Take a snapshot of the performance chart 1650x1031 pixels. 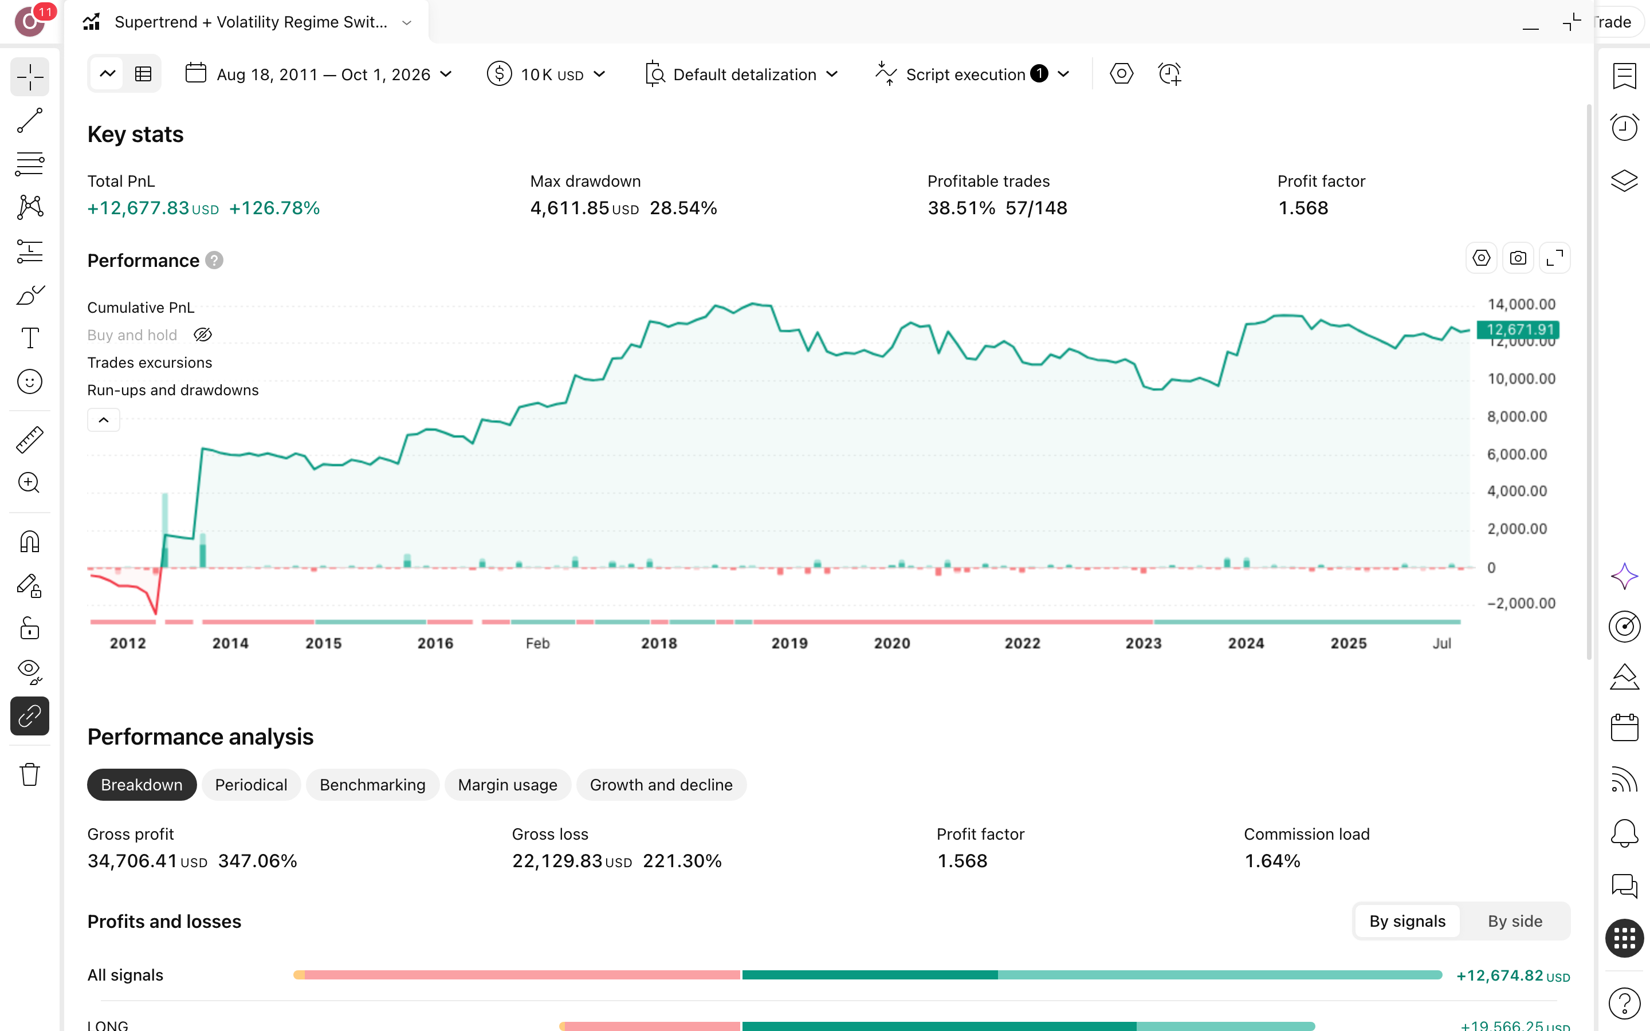(x=1518, y=258)
